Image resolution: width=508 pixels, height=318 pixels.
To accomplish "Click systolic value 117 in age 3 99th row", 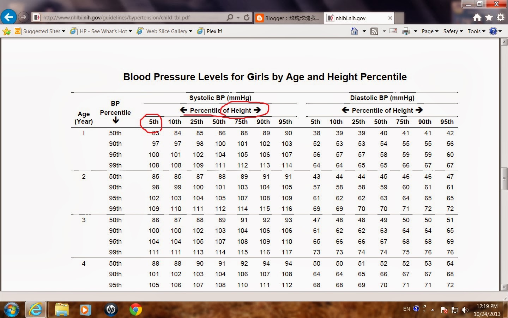I will click(287, 252).
